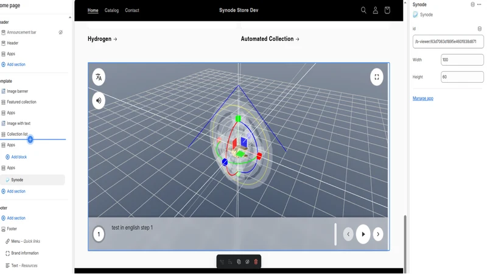Focus the Width input field
487x274 pixels.
[x=462, y=60]
